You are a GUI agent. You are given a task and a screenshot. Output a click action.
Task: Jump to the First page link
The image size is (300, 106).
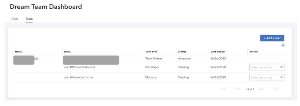click(x=224, y=89)
